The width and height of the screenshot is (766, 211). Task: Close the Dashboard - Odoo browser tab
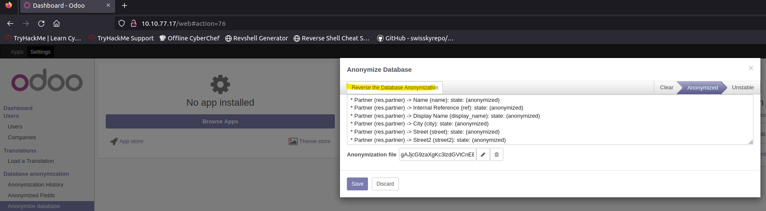click(108, 6)
